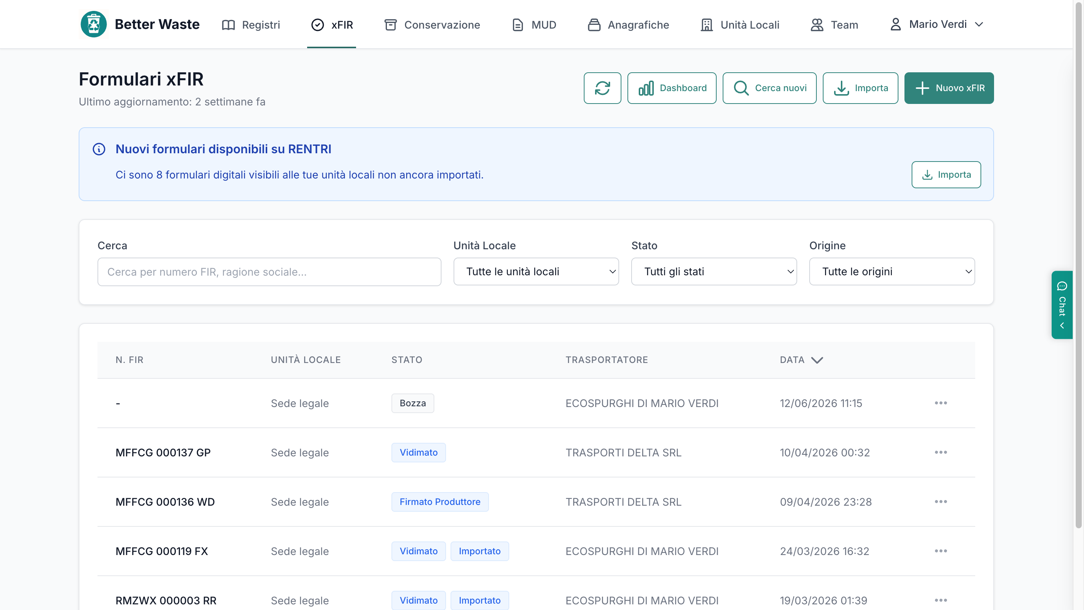
Task: Open the Chat side panel
Action: pyautogui.click(x=1062, y=305)
